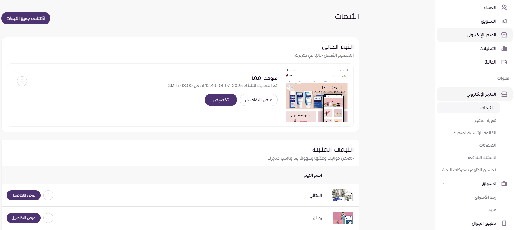Screen dimensions: 514x230
Task: Click the تخصيص customize button
Action: pyautogui.click(x=221, y=100)
